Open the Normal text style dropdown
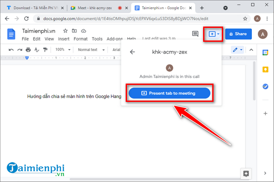The height and width of the screenshot is (182, 274). (x=91, y=50)
